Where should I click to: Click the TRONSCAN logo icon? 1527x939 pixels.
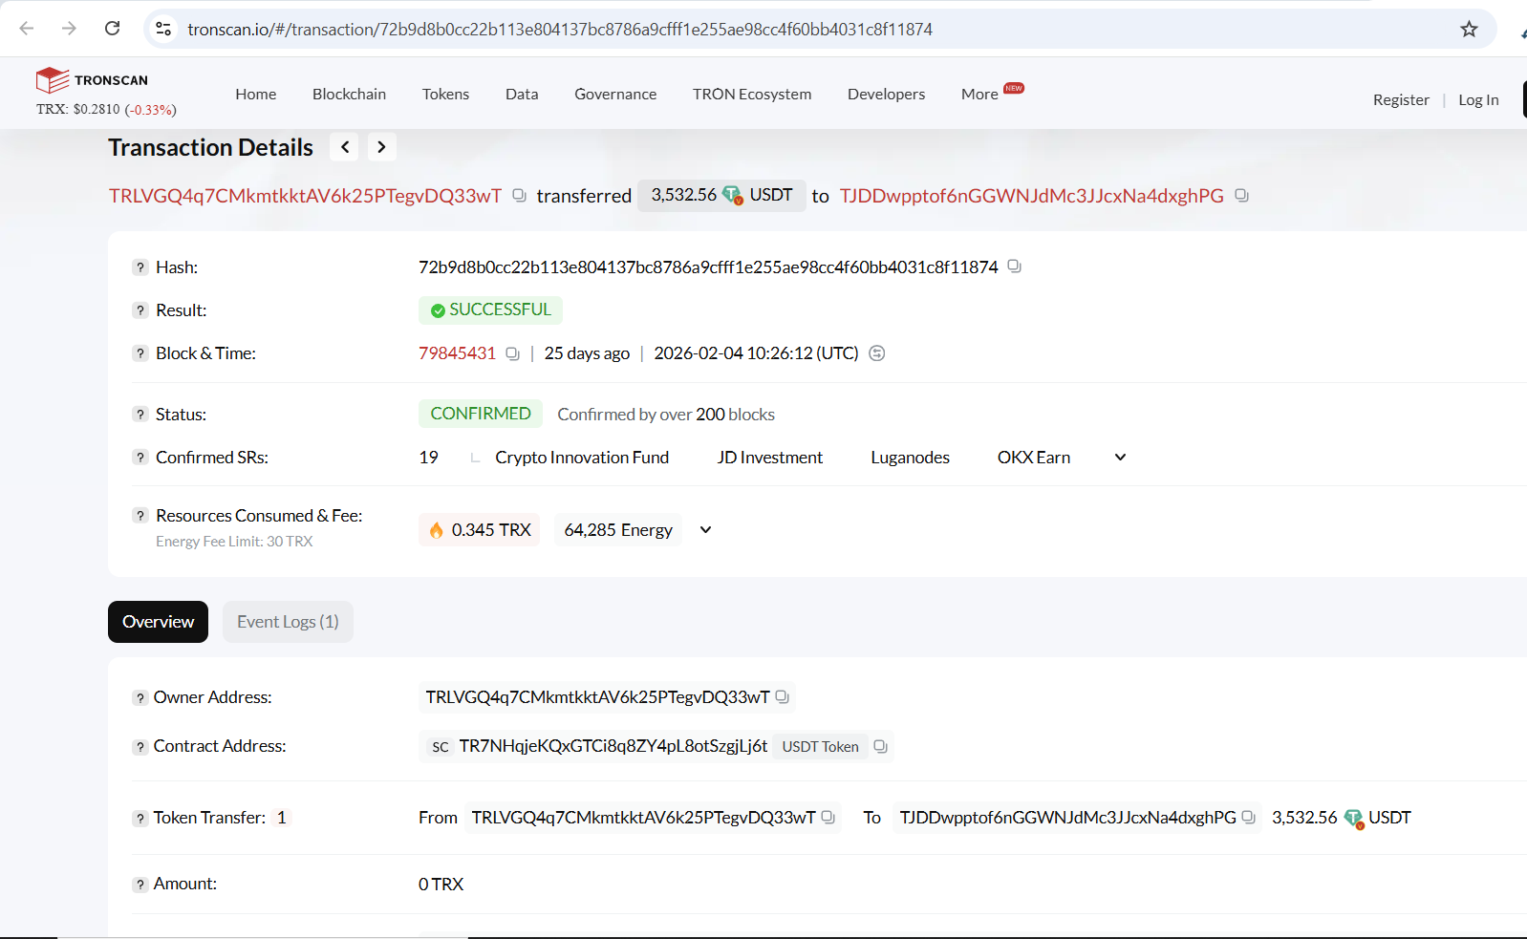pos(52,80)
